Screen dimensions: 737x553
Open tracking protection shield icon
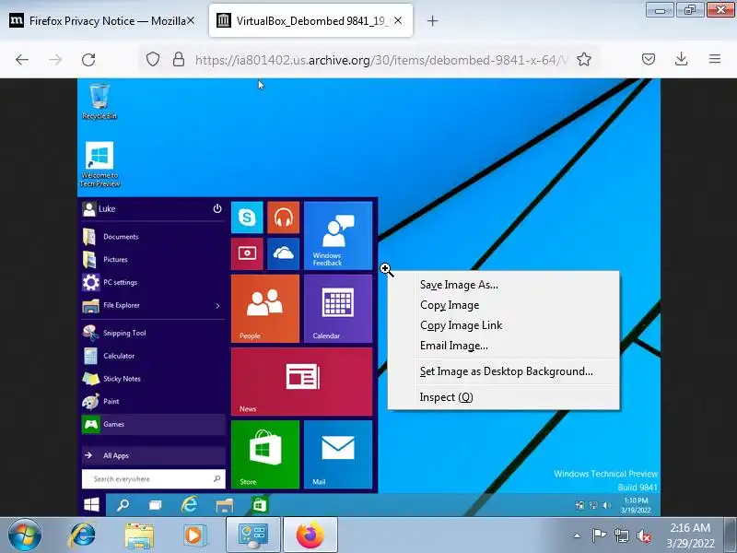[x=153, y=59]
